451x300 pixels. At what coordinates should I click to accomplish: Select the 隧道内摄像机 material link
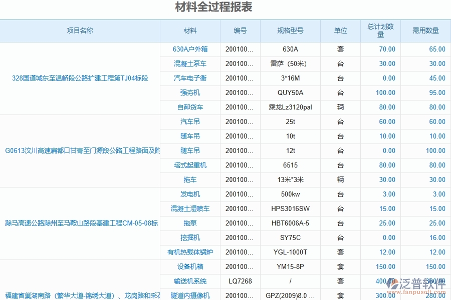coord(189,295)
